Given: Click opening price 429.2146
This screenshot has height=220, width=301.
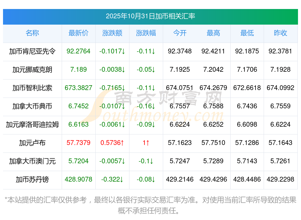Looking at the screenshot, I should 180,179.
